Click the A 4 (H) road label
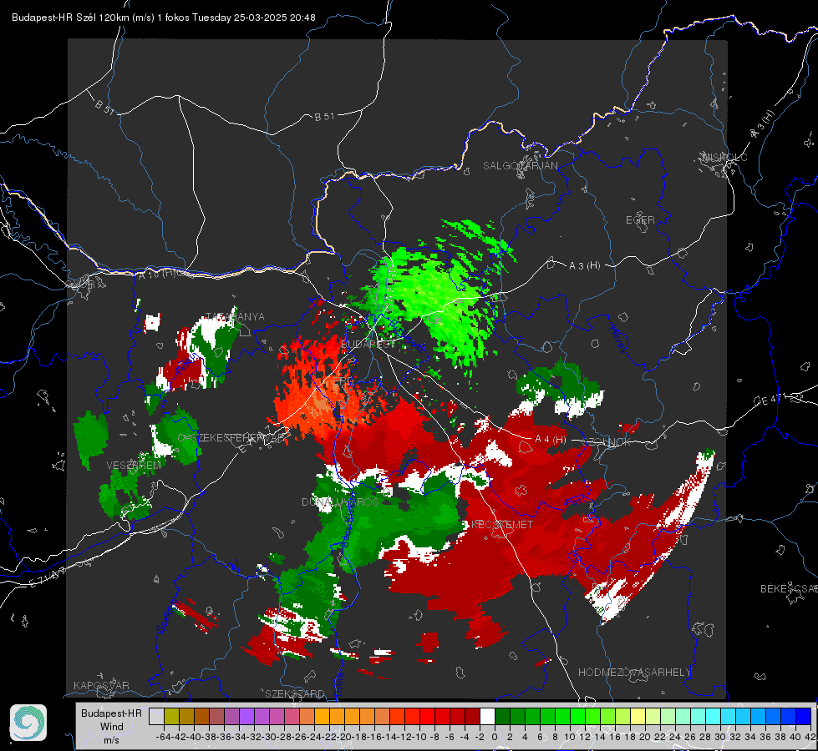818x751 pixels. [x=551, y=440]
